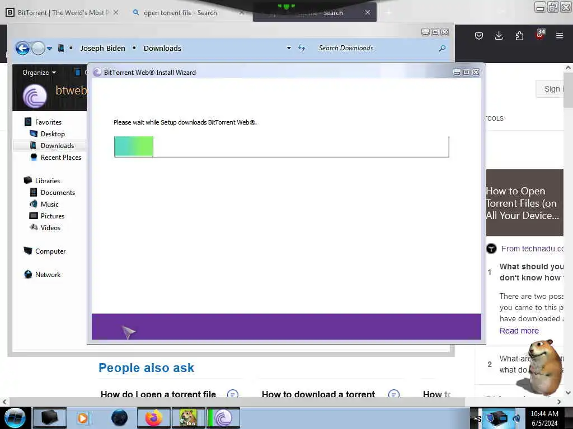Click the horizontal scrollbar left arrow
Image resolution: width=573 pixels, height=429 pixels.
tap(4, 402)
